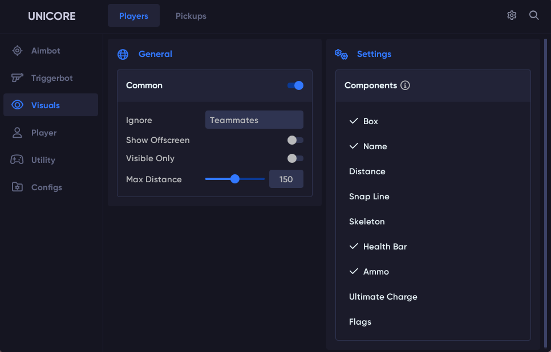Open the Aimbot crosshair icon in sidebar

[17, 51]
